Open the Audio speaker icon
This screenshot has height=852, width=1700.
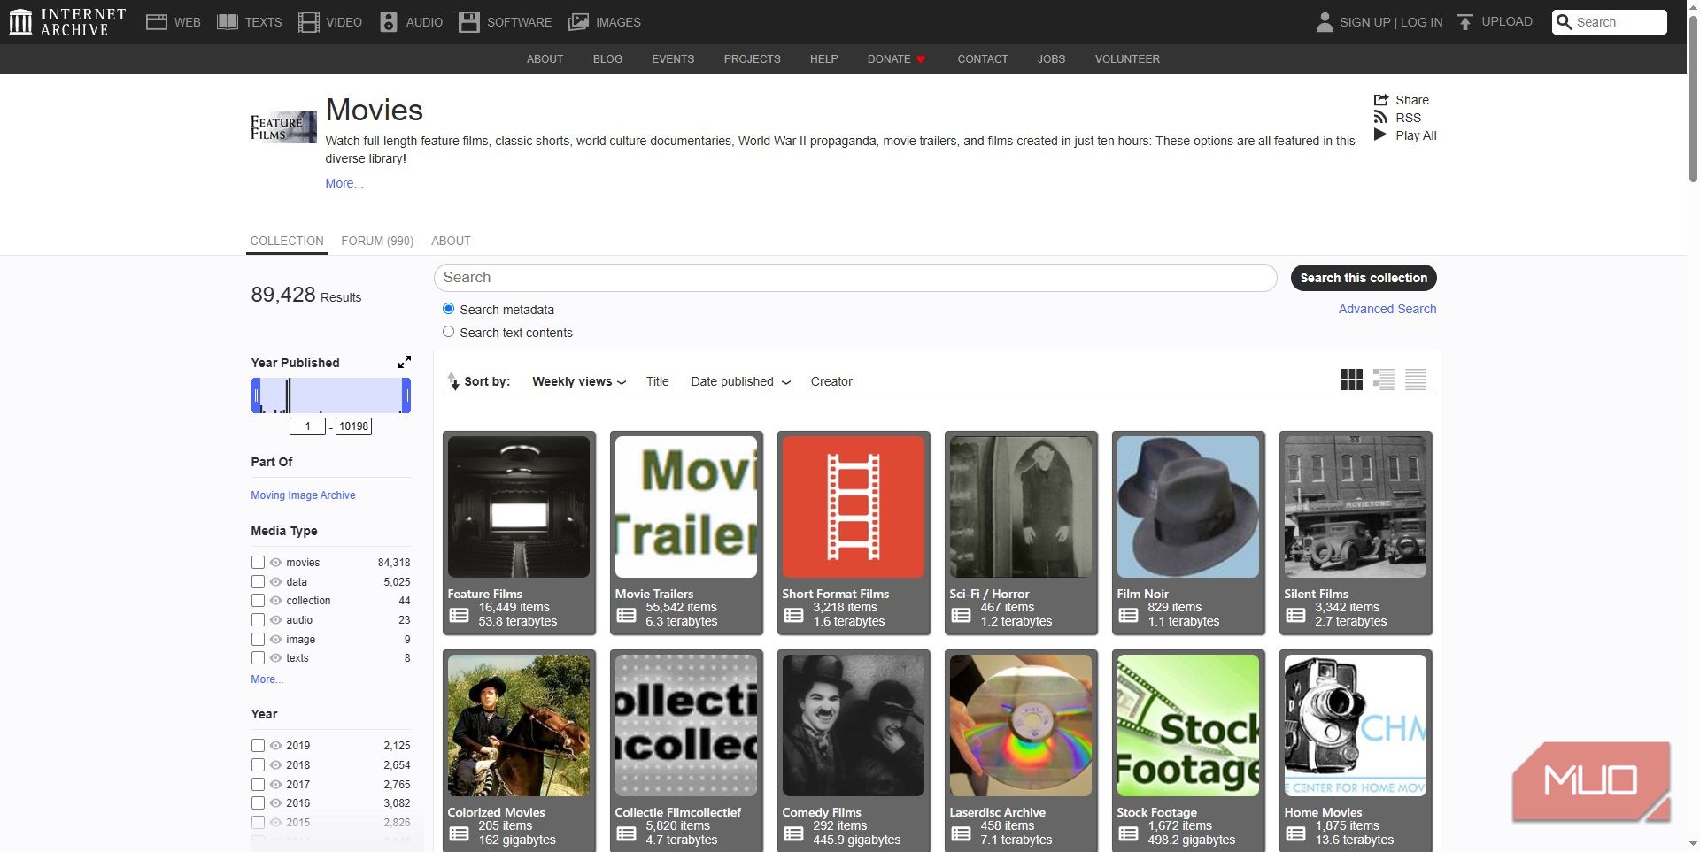coord(389,22)
